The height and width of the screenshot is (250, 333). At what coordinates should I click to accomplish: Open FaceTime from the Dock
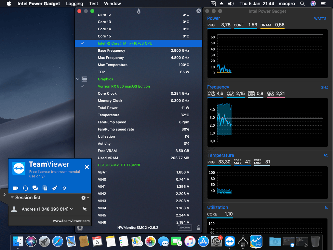tap(177, 242)
